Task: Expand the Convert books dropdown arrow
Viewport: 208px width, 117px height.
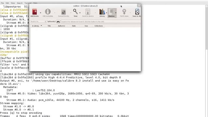Action: coord(71,13)
